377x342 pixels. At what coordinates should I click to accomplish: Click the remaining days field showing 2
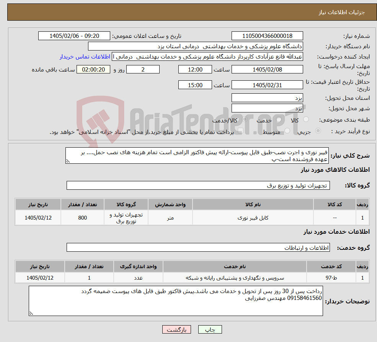tap(143, 70)
